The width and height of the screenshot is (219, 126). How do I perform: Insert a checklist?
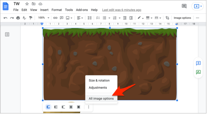tap(98, 18)
